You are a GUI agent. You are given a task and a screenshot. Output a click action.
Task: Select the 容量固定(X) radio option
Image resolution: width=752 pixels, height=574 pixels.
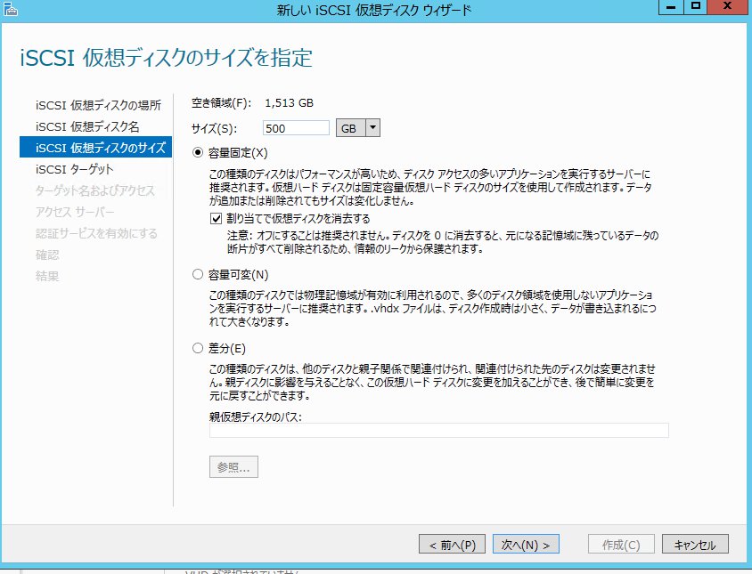(198, 152)
